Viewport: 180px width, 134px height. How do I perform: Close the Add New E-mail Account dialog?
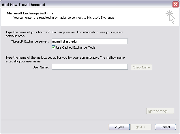[x=175, y=5]
